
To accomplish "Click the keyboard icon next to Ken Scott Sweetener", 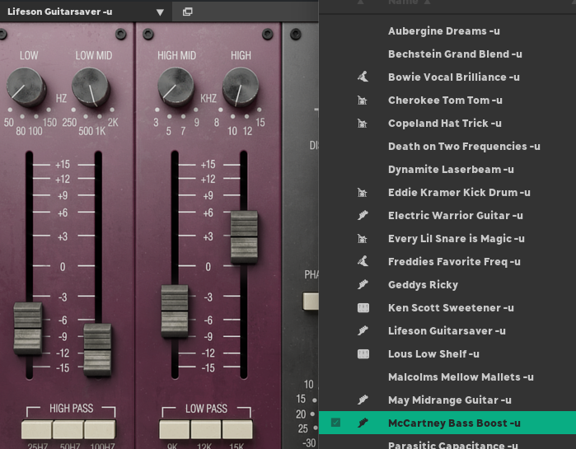I will coord(363,307).
